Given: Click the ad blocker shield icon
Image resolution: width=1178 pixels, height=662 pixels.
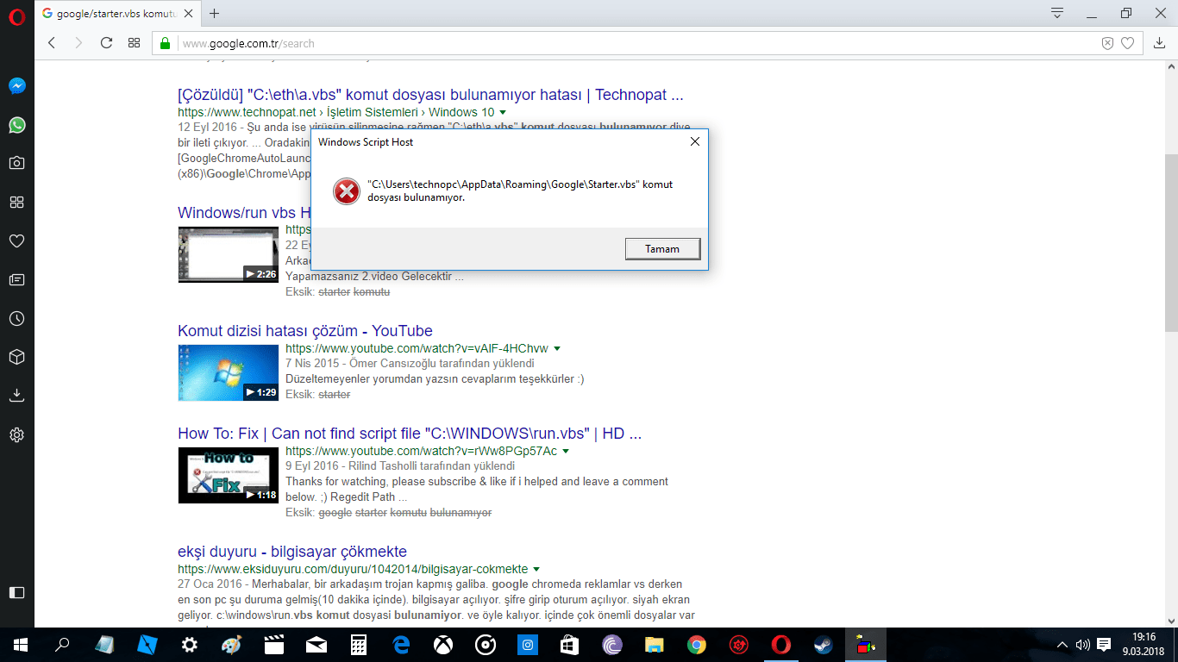Looking at the screenshot, I should (1108, 43).
